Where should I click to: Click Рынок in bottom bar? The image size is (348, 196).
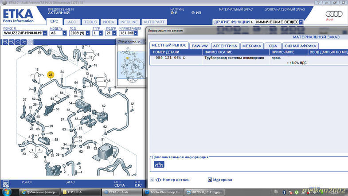click(x=27, y=182)
